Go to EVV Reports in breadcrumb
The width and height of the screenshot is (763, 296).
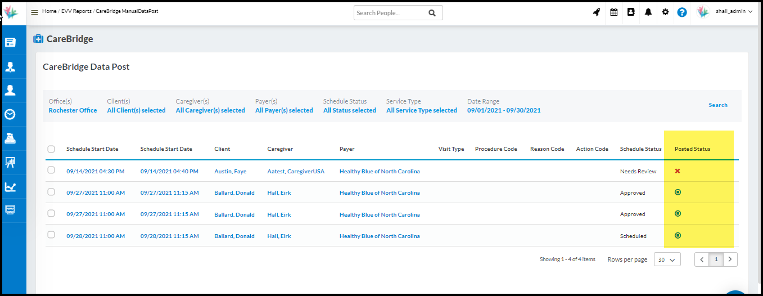click(x=76, y=11)
